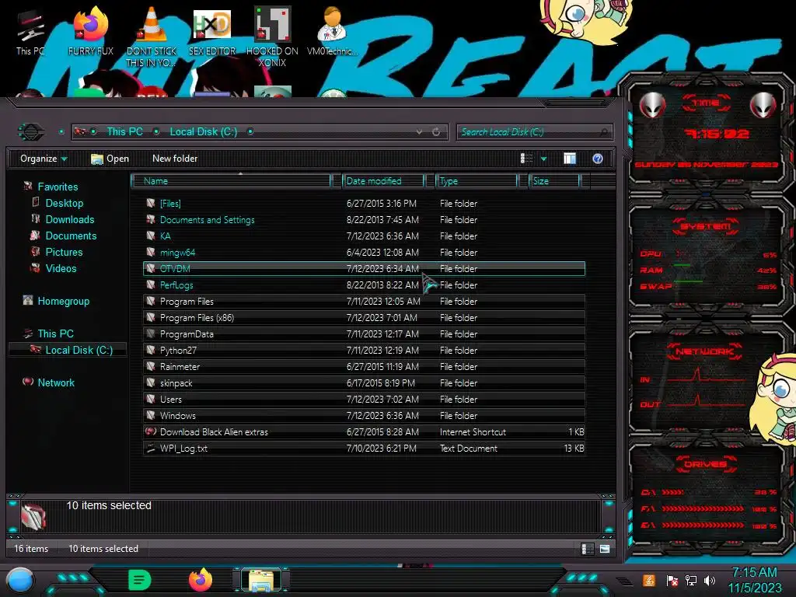Select the ProgramData folder
The image size is (796, 597).
point(364,334)
